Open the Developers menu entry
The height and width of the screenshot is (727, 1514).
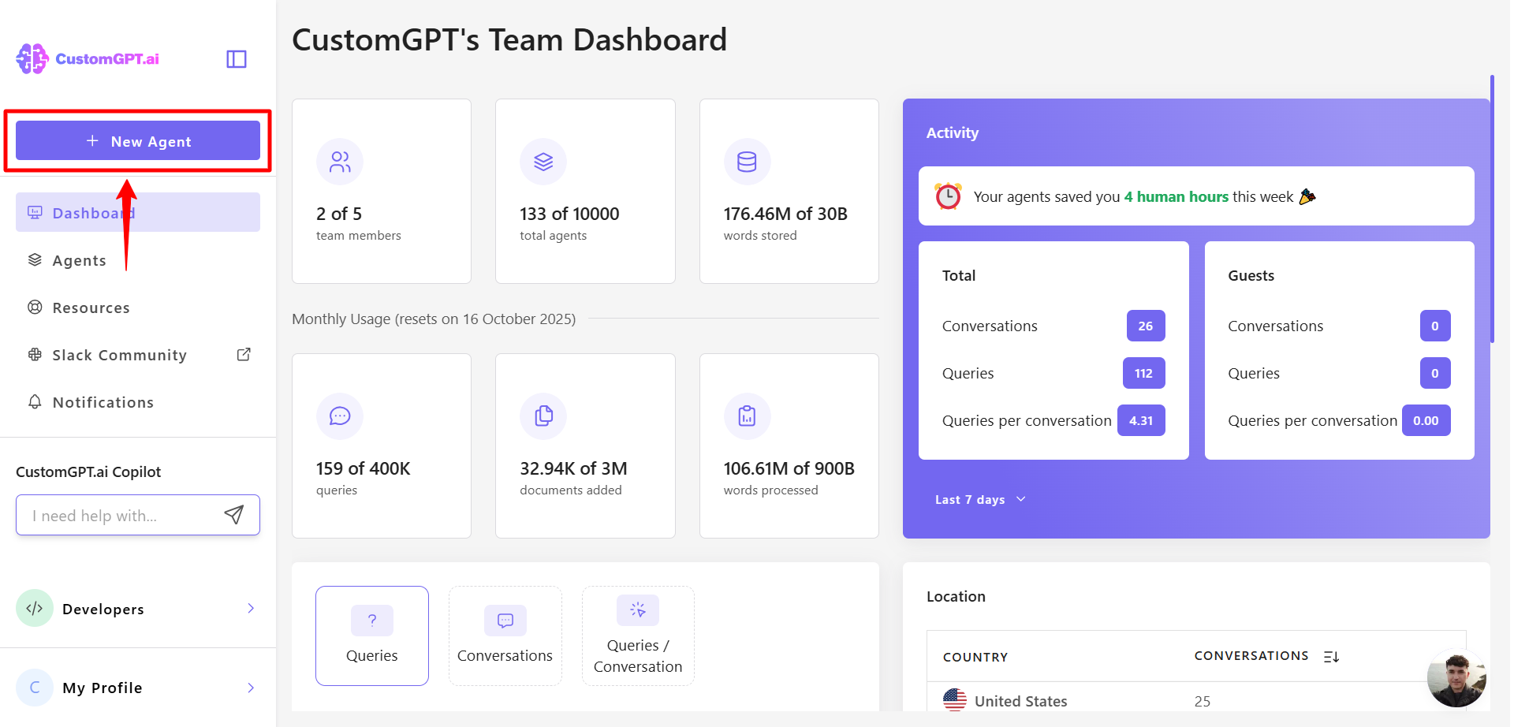(138, 608)
